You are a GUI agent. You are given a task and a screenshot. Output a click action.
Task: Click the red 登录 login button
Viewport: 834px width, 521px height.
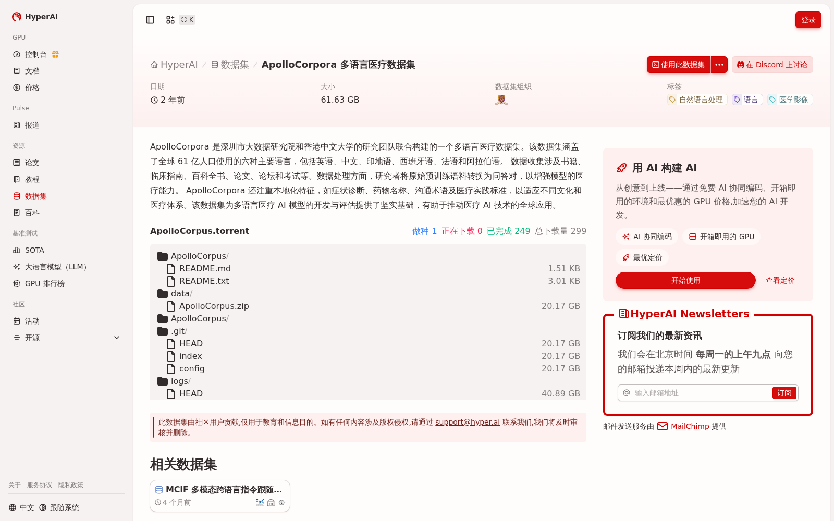tap(808, 20)
